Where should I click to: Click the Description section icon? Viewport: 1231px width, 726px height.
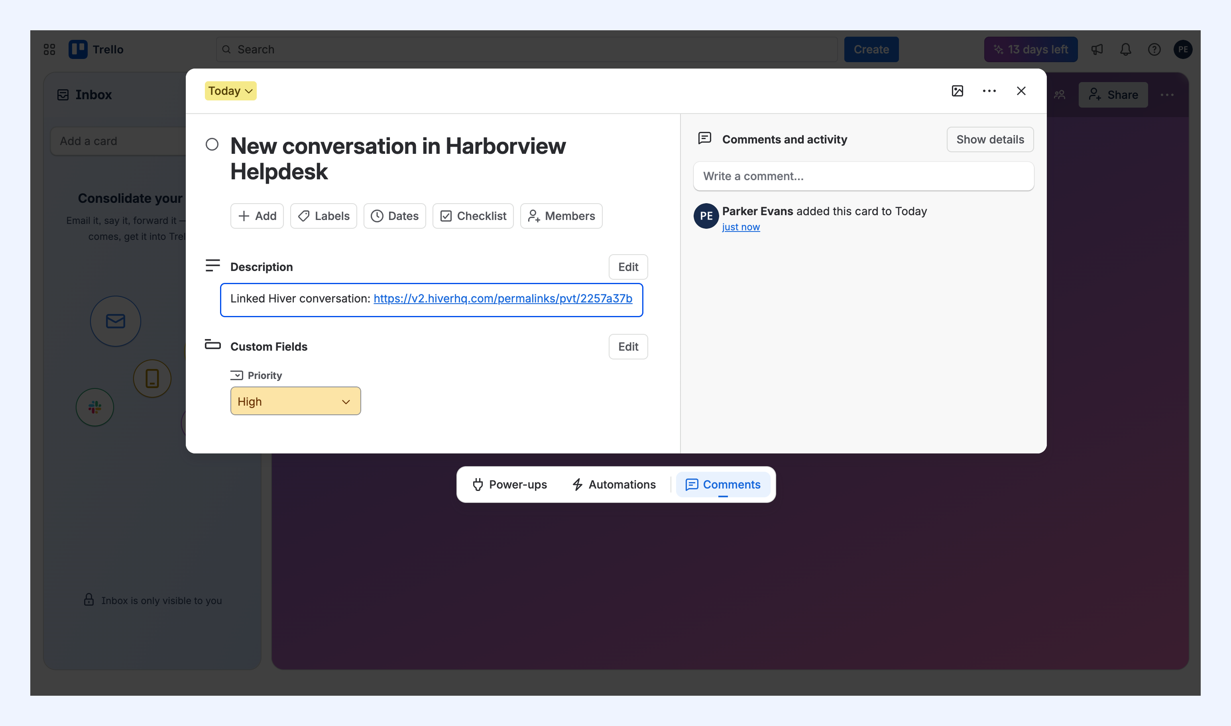pyautogui.click(x=212, y=265)
